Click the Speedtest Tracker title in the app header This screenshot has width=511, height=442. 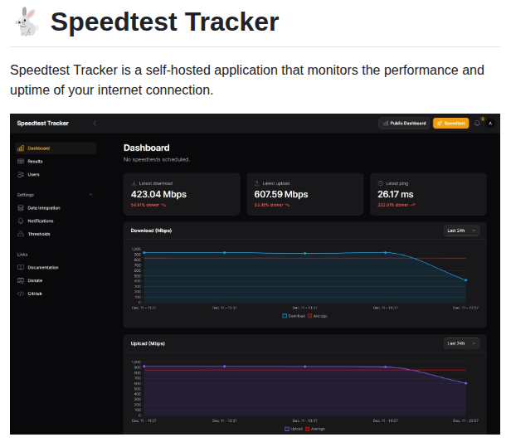[x=42, y=123]
